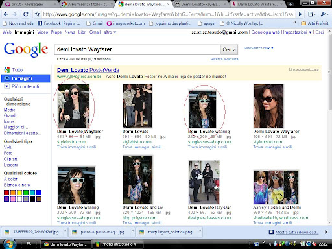Open the wrench settings menu
Viewport: 332px width, 249px height.
(x=324, y=14)
